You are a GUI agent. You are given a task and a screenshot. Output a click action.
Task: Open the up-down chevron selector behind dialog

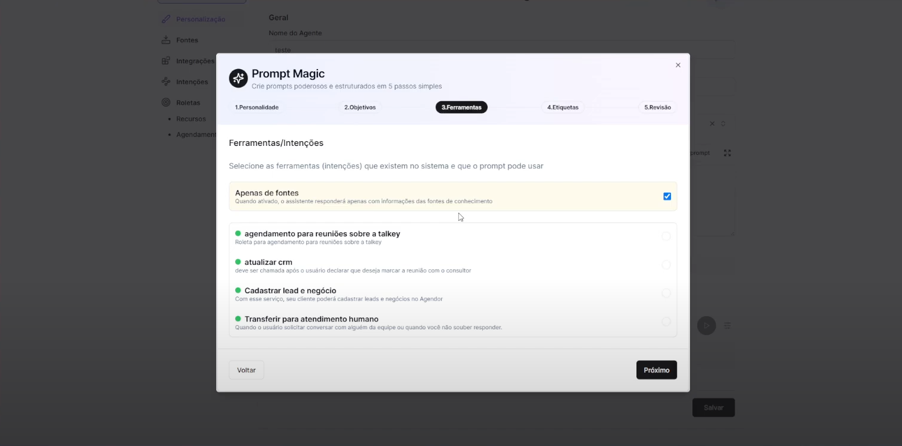point(723,124)
